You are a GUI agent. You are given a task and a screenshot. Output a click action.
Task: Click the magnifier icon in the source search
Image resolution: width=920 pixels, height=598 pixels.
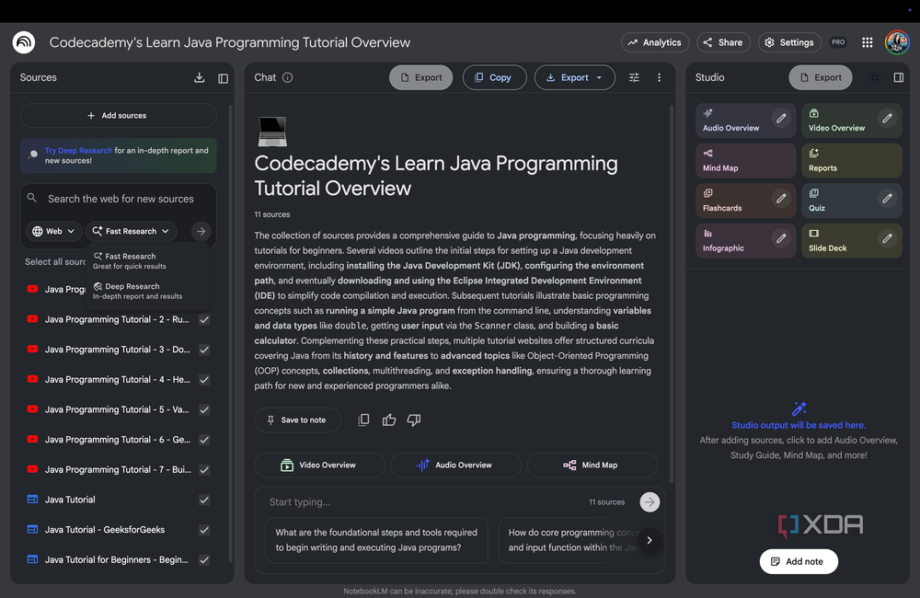point(32,199)
